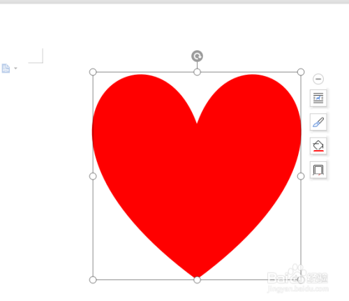Screen dimensions: 349x301
Task: Open the shape style brush icon
Action: (x=318, y=122)
